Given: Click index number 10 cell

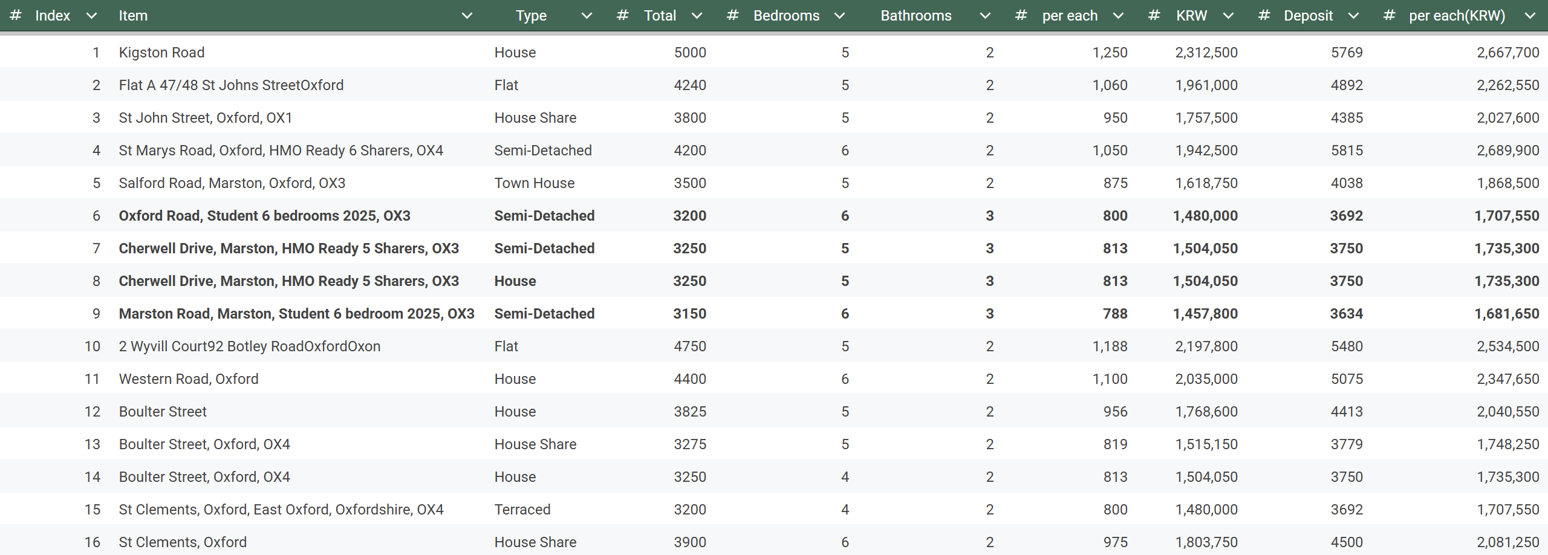Looking at the screenshot, I should pos(92,346).
